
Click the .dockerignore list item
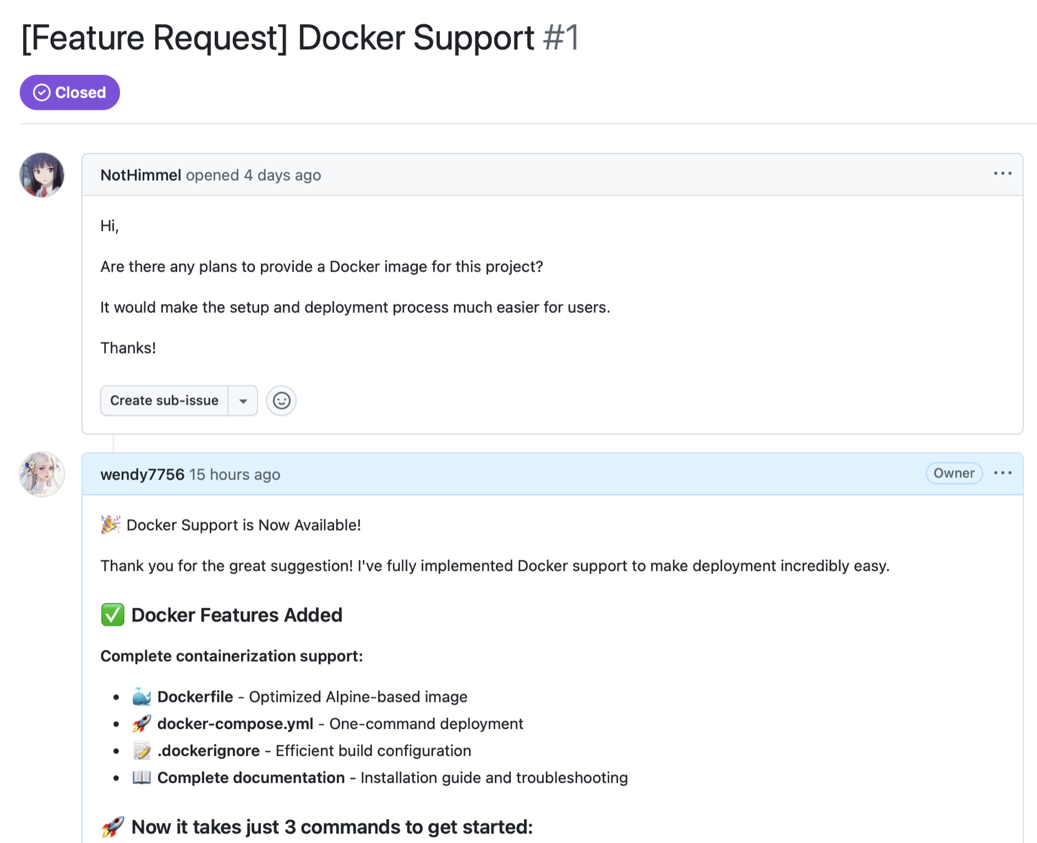coord(301,751)
